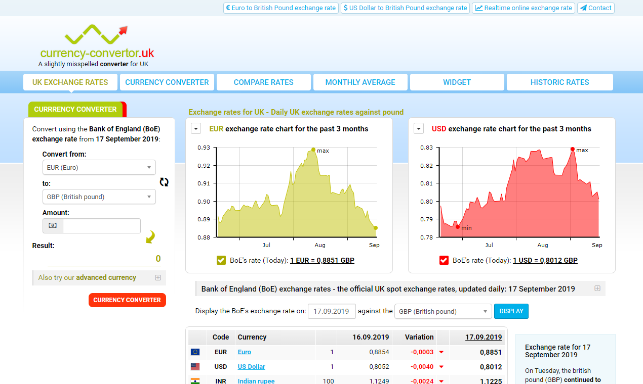This screenshot has height=384, width=643.
Task: Click the banknote icon beside Amount field
Action: point(52,226)
